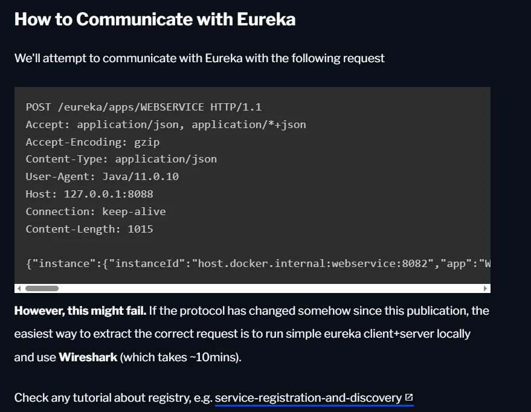Screen dimensions: 531x412
Task: Click the external link icon after service-registration-and-discovery
Action: tap(409, 398)
